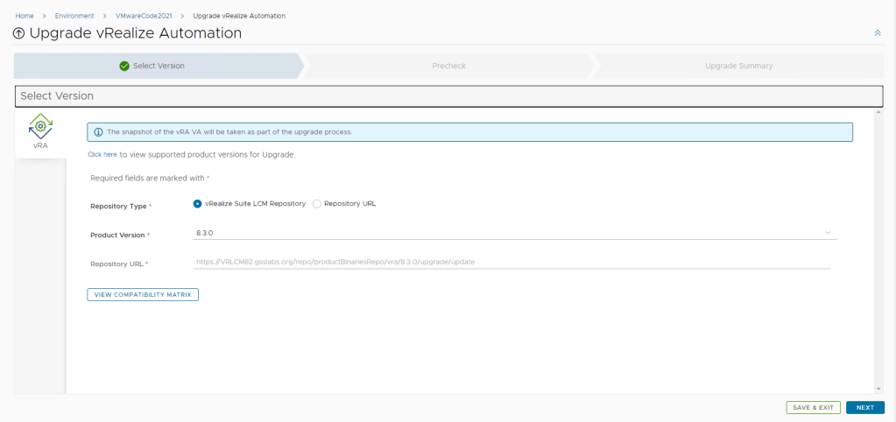Open the Product Version dropdown
The height and width of the screenshot is (422, 896).
(x=512, y=233)
